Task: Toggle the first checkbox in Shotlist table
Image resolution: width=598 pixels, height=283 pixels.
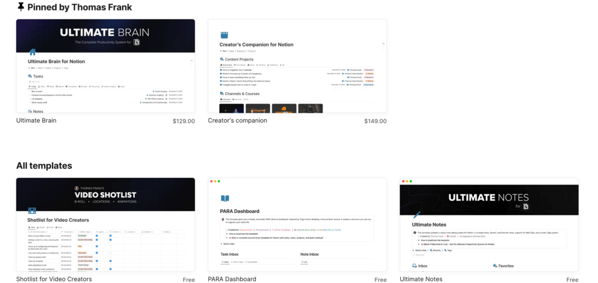Action: (98, 235)
